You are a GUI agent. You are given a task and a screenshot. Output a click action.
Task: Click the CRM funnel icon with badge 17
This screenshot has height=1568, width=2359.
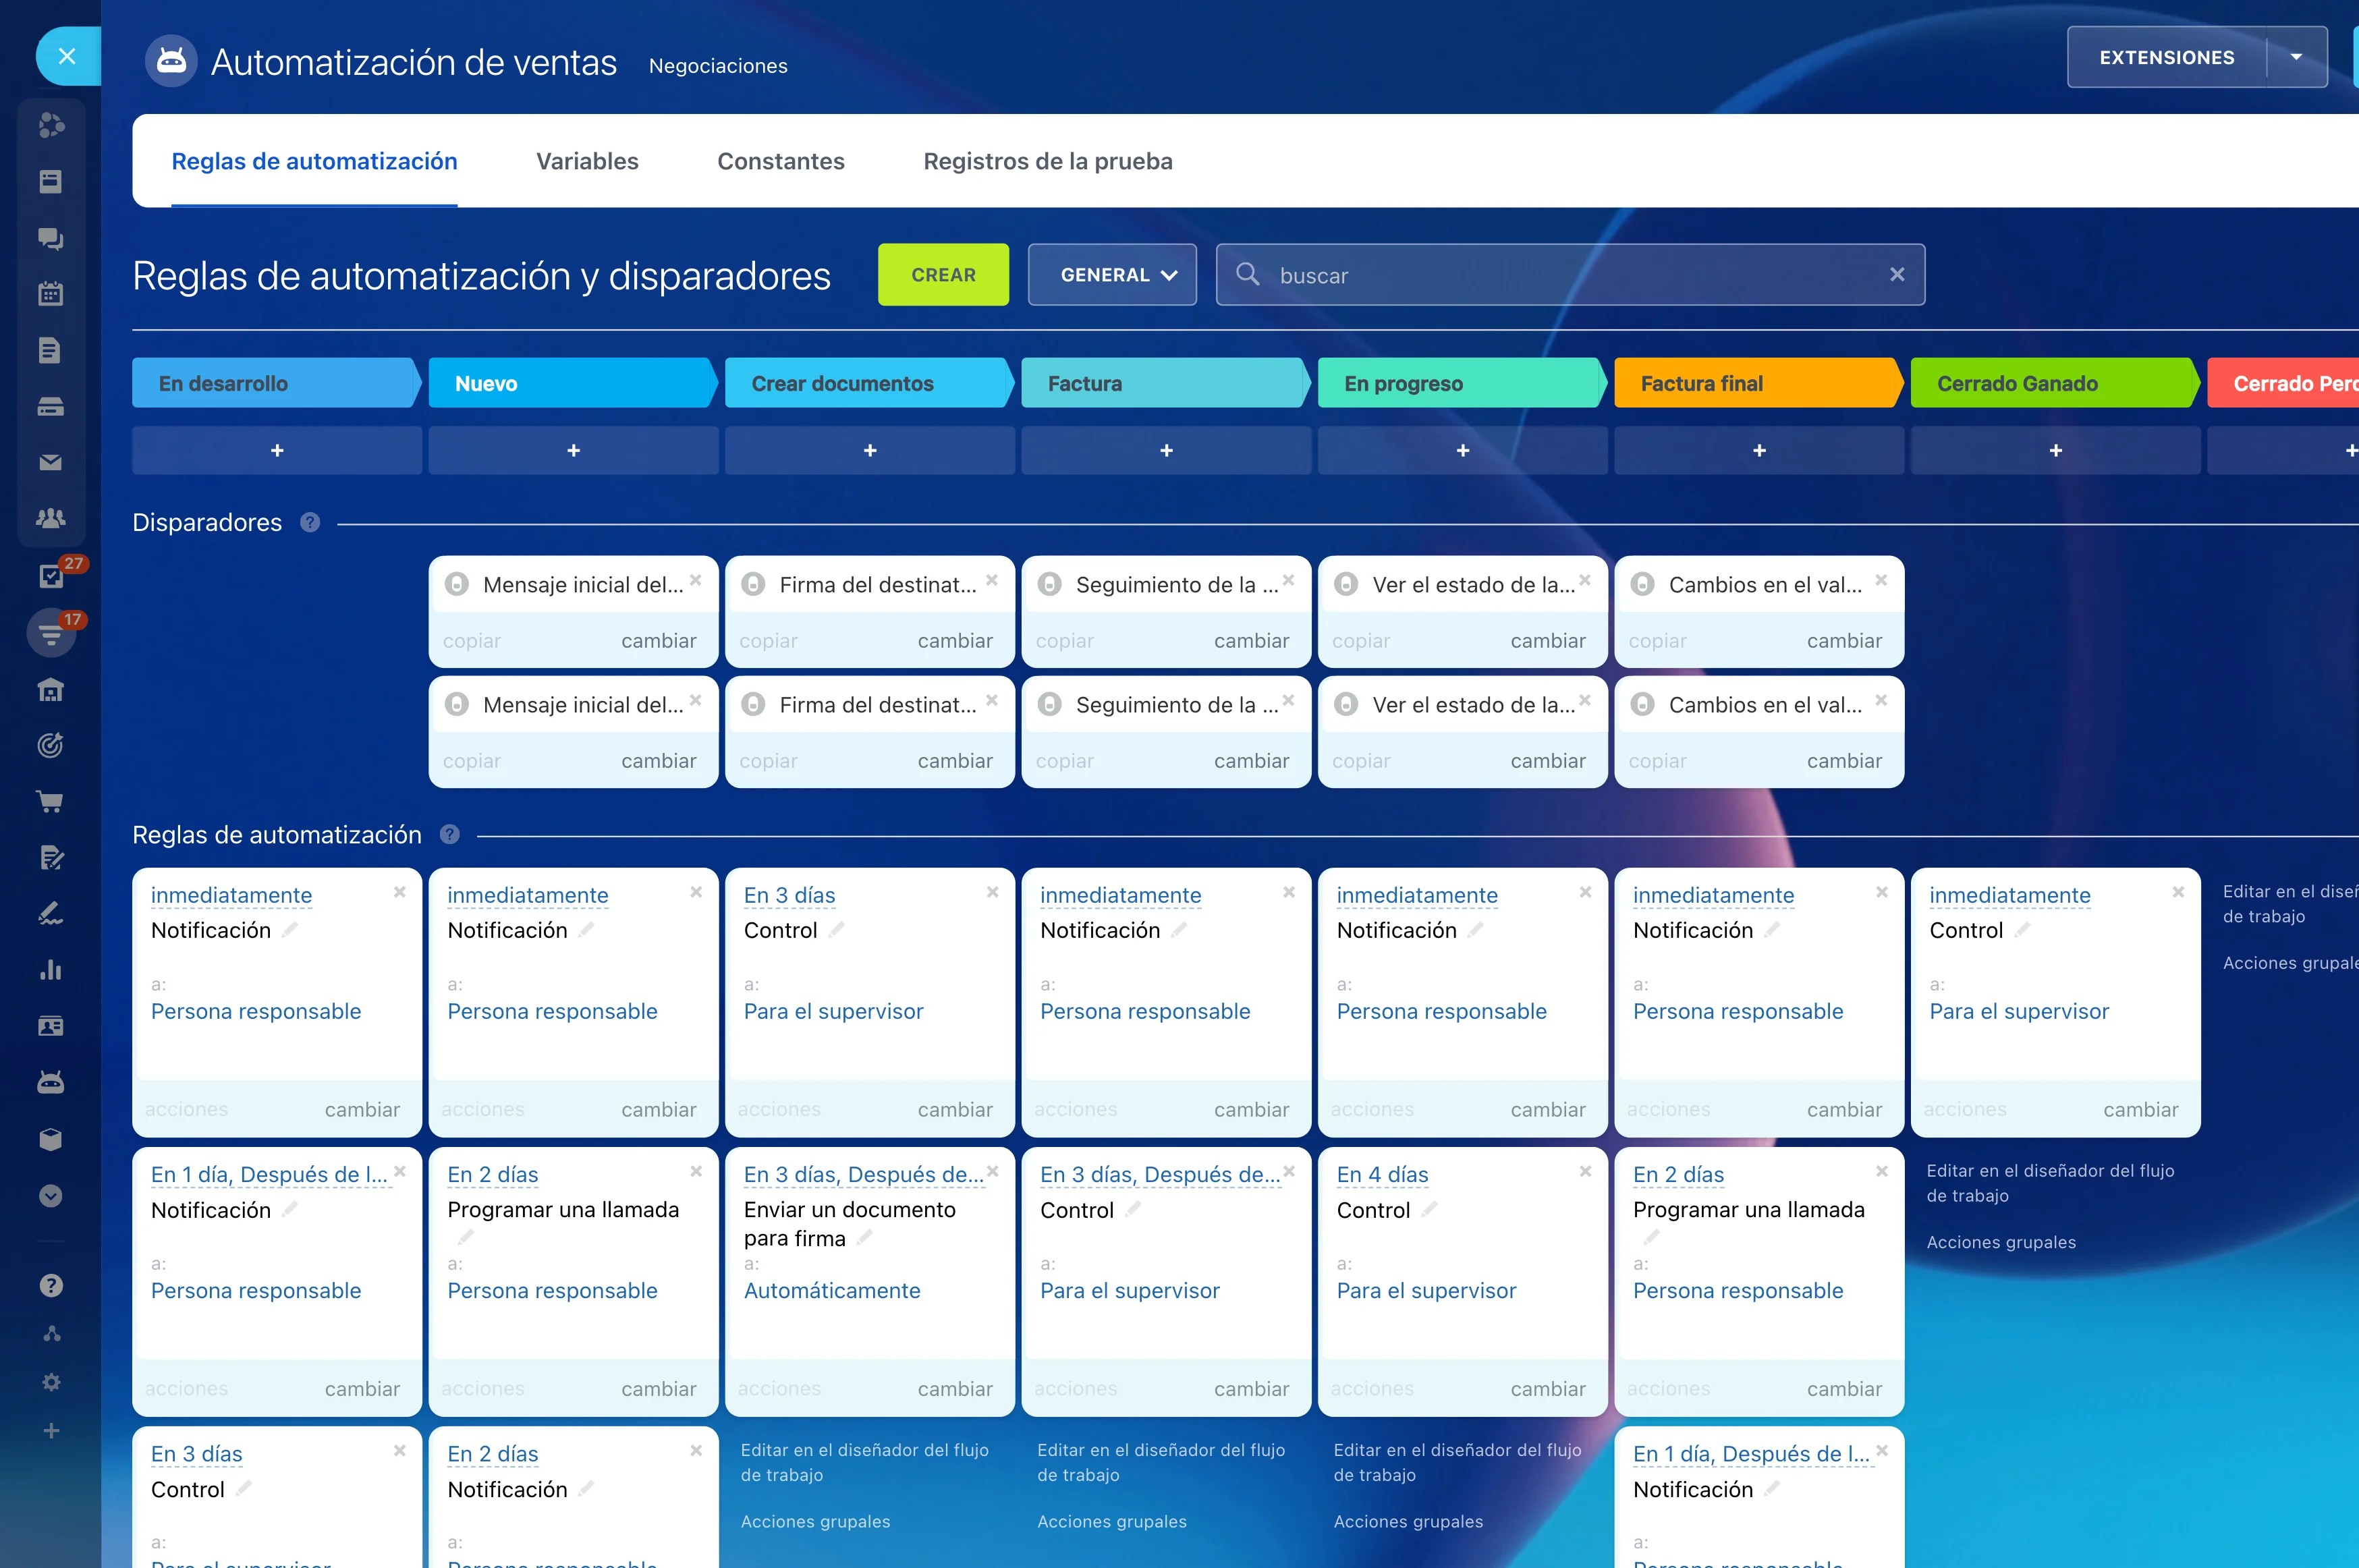coord(50,633)
